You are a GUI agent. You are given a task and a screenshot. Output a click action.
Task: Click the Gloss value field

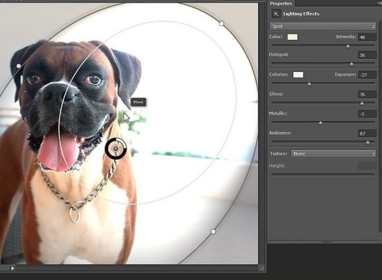[x=366, y=94]
